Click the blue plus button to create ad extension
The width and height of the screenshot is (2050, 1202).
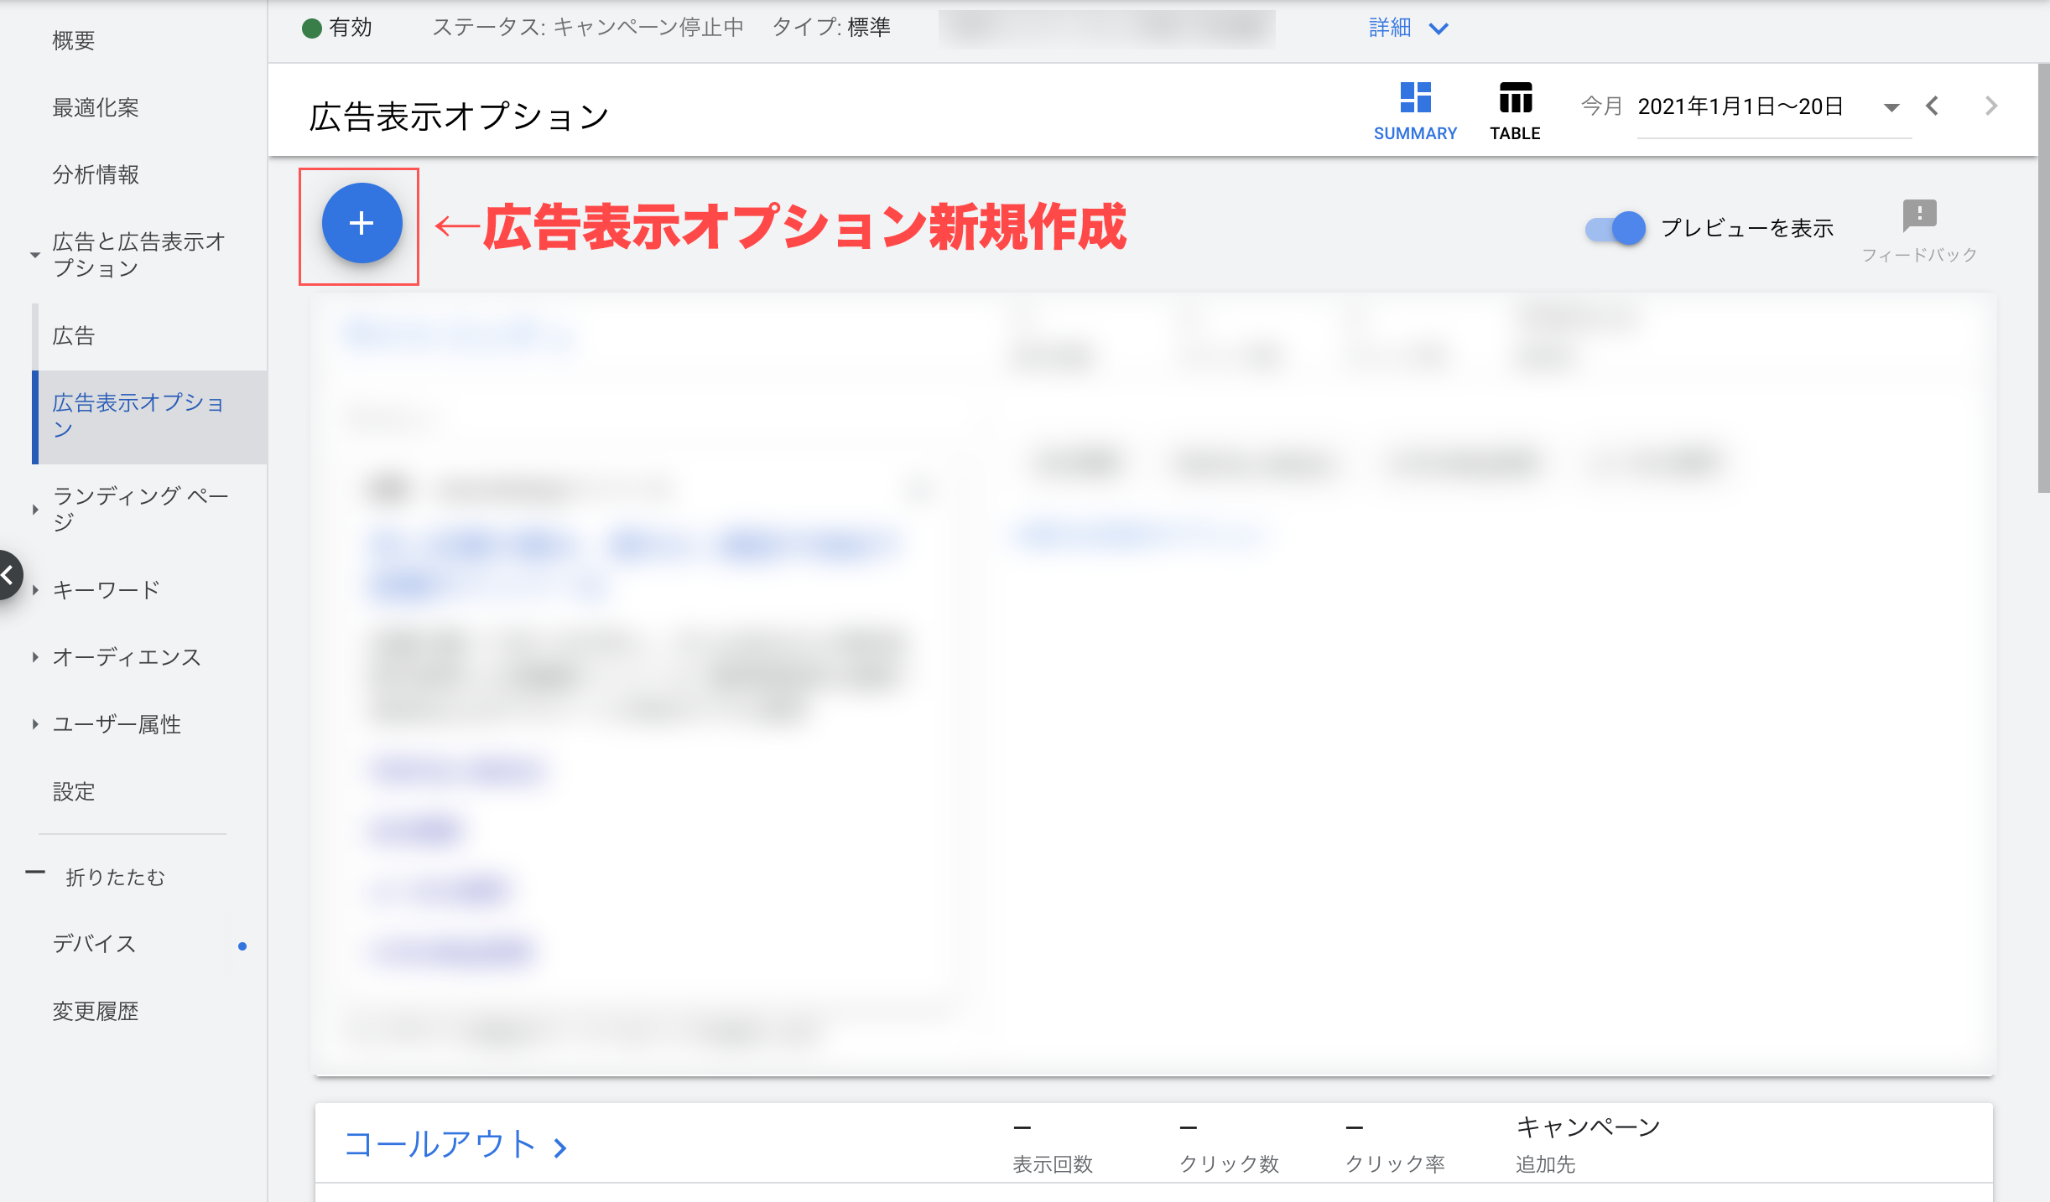361,224
